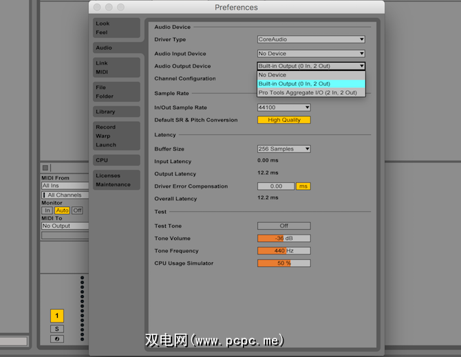Open the In/Out Sample Rate dropdown
461x357 pixels.
(283, 107)
